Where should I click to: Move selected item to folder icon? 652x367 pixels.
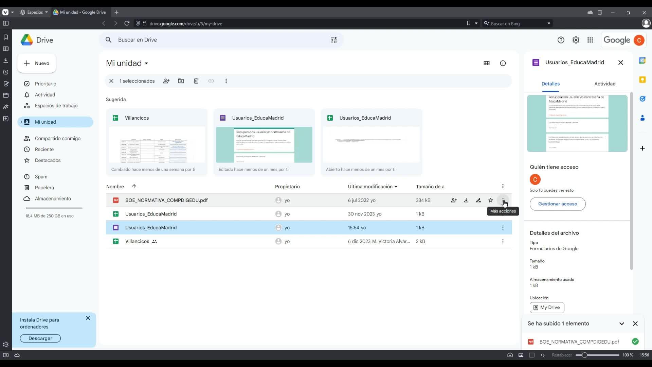[181, 81]
